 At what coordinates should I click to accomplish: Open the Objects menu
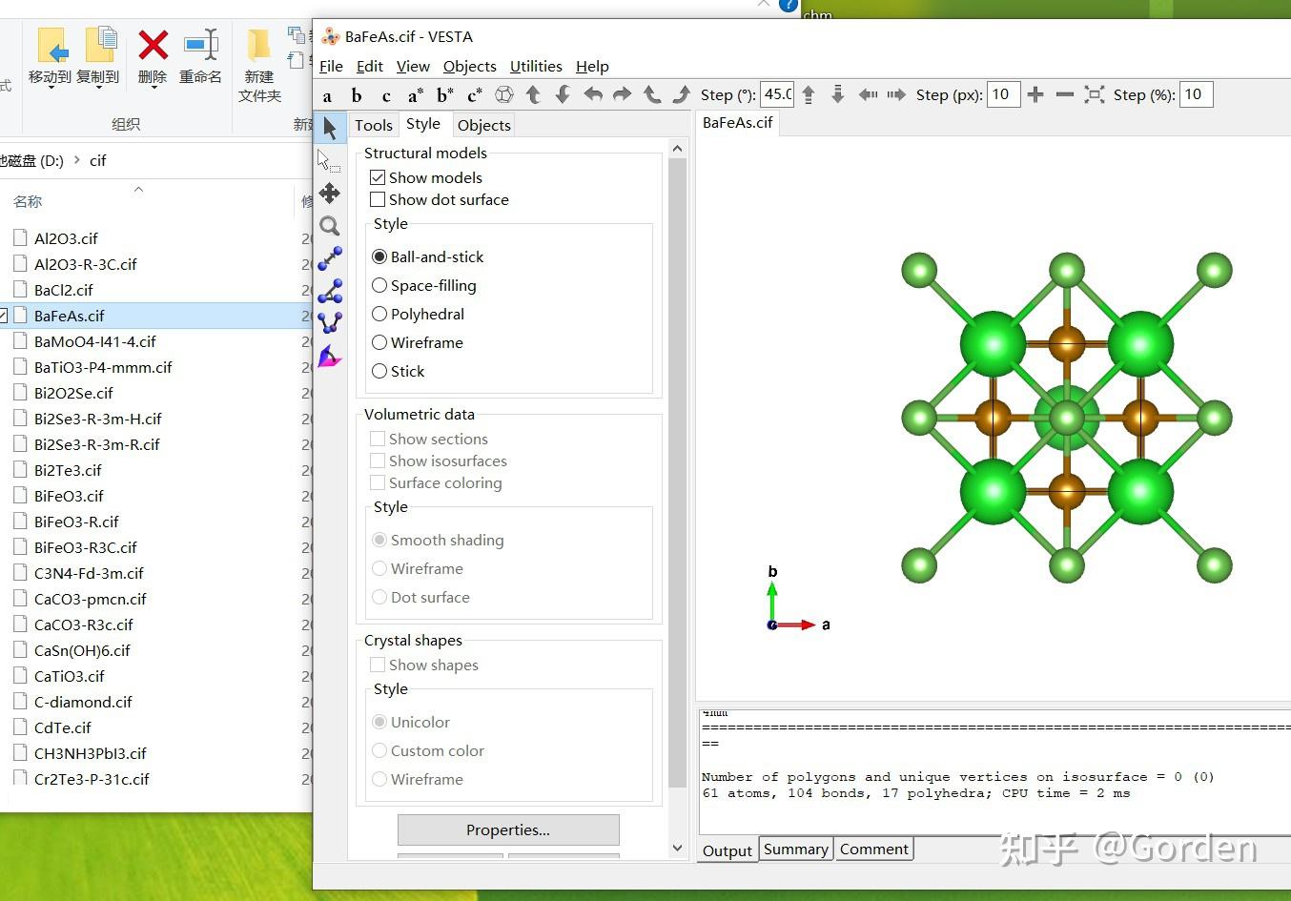point(469,66)
